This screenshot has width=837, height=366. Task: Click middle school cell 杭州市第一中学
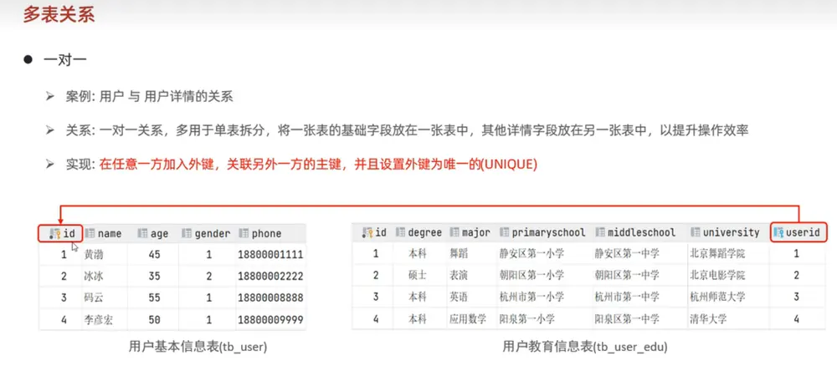(627, 297)
